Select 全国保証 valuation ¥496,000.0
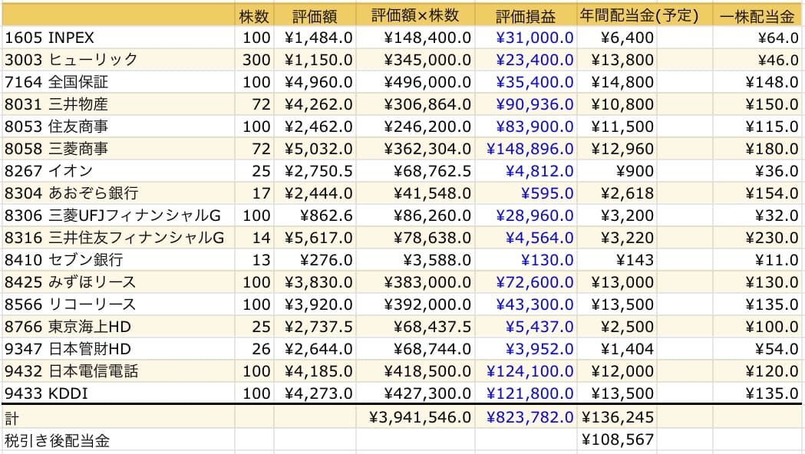This screenshot has width=805, height=454. point(415,82)
